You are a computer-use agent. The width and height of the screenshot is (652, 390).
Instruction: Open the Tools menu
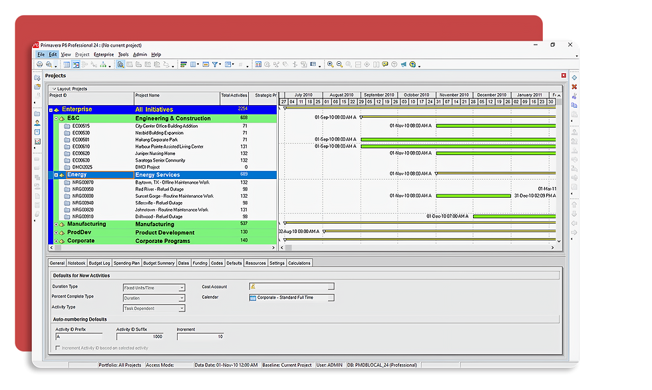123,55
